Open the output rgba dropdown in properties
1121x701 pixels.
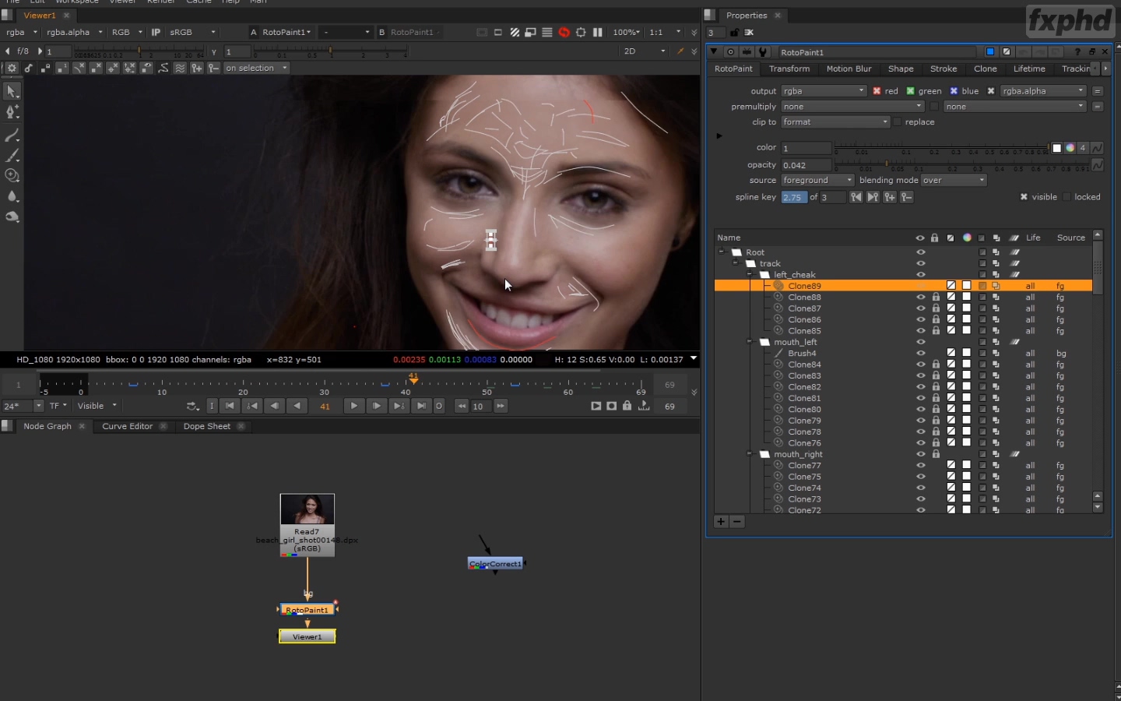[824, 91]
